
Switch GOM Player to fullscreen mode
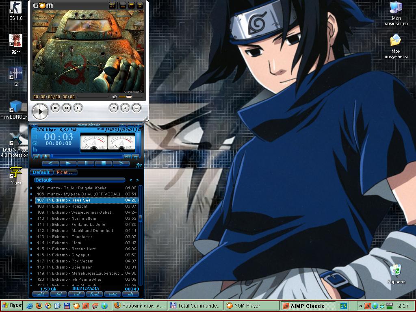click(x=113, y=5)
